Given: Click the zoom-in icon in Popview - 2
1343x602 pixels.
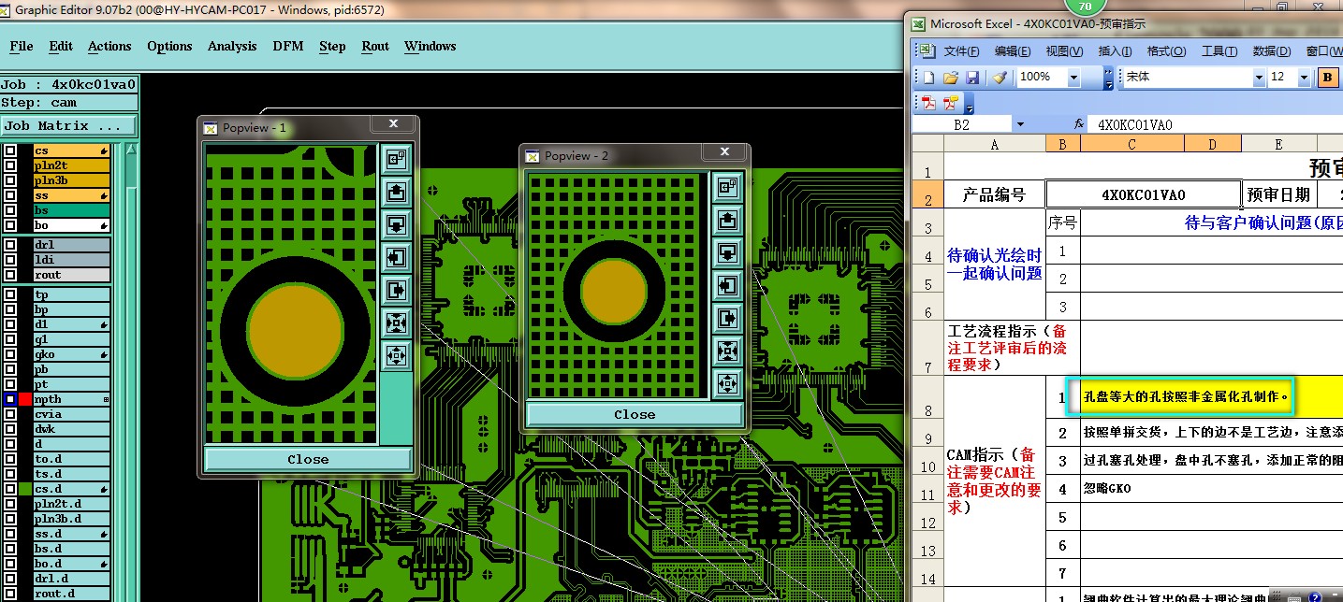Looking at the screenshot, I should [727, 351].
